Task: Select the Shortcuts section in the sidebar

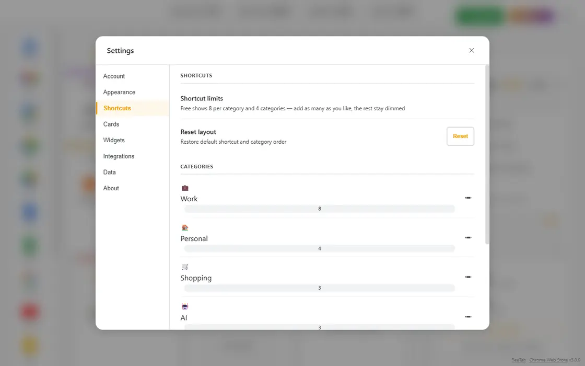Action: 133,108
